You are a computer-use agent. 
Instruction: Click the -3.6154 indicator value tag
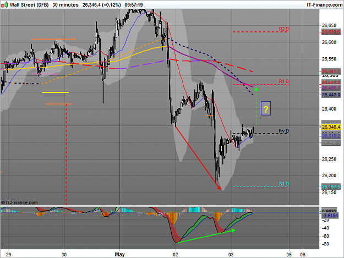point(330,216)
